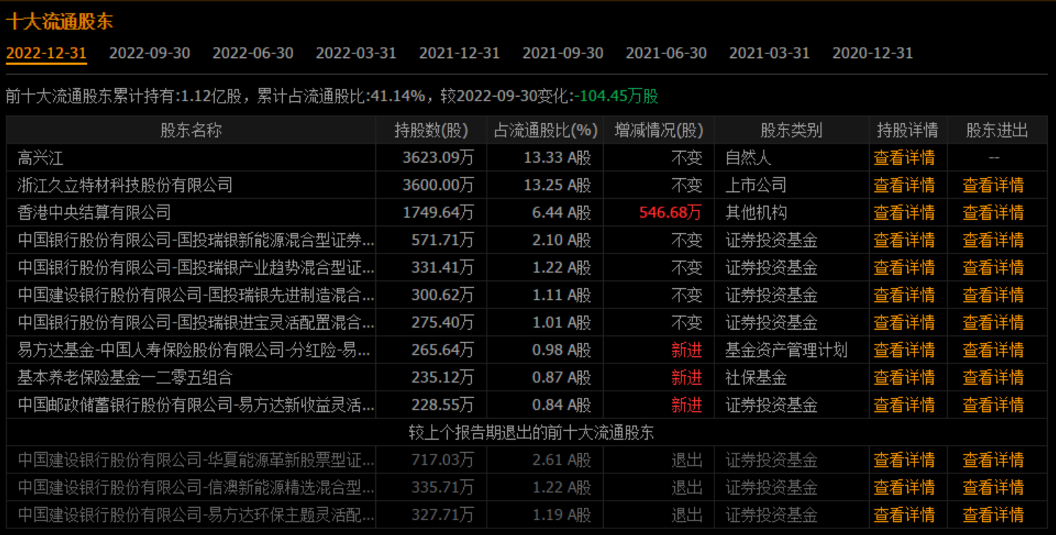Select the 2021-03-31 report date tab
The height and width of the screenshot is (535, 1056).
tap(769, 53)
